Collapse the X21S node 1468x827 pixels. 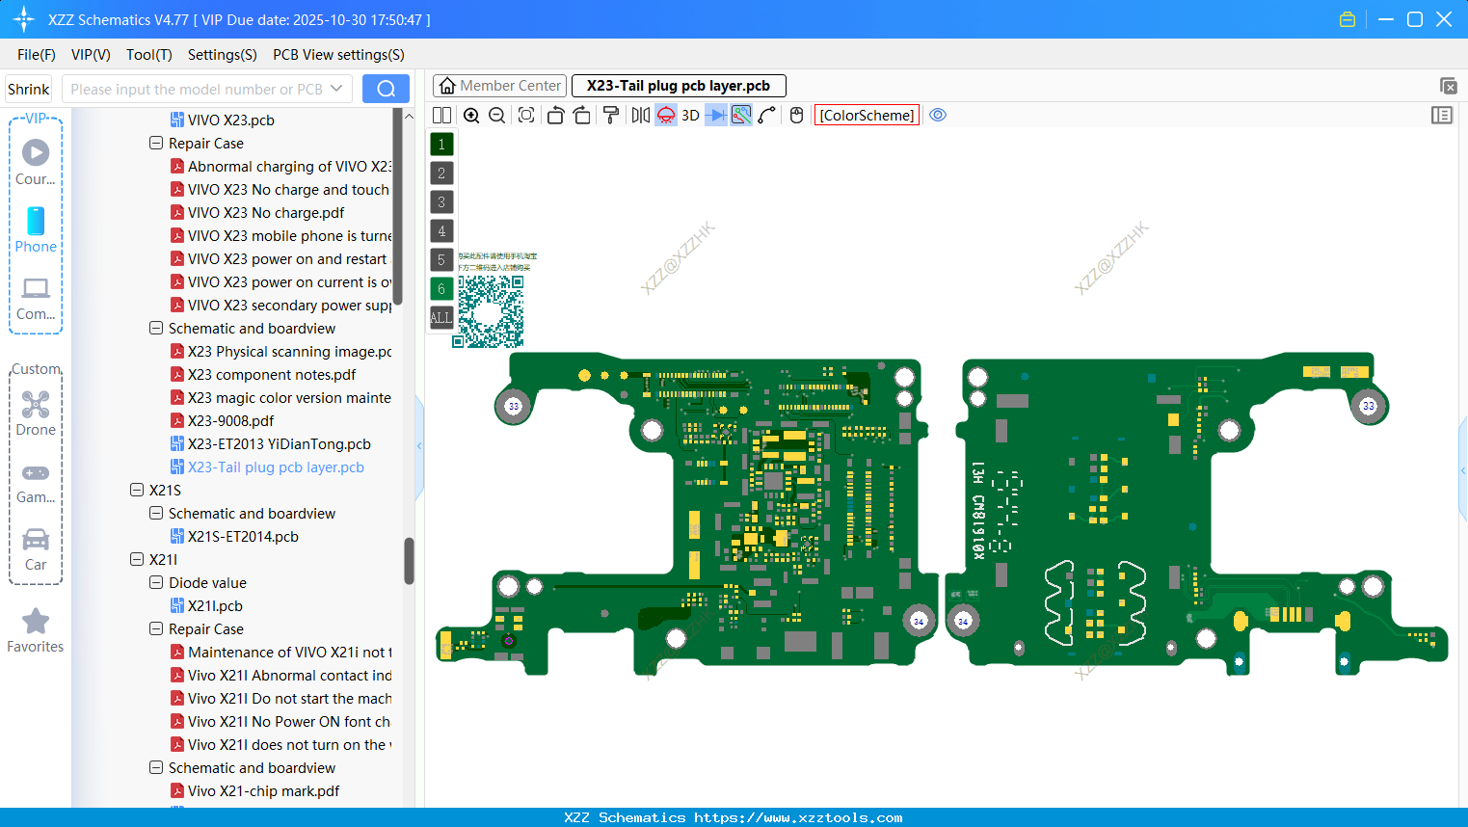136,490
